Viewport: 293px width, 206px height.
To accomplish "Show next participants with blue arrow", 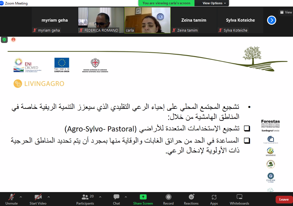I will coord(272,20).
